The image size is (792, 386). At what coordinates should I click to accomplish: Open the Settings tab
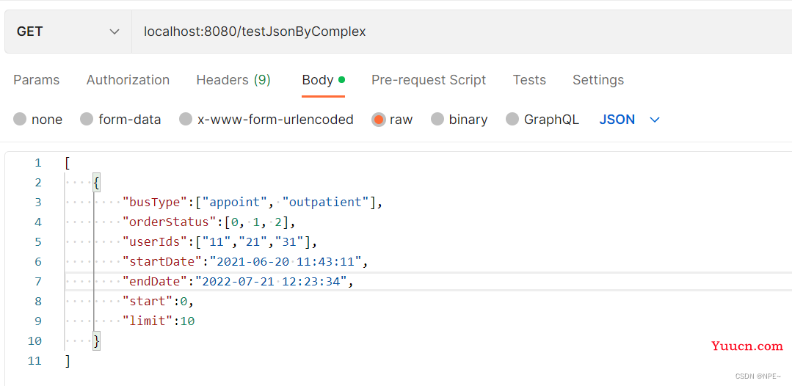tap(598, 80)
